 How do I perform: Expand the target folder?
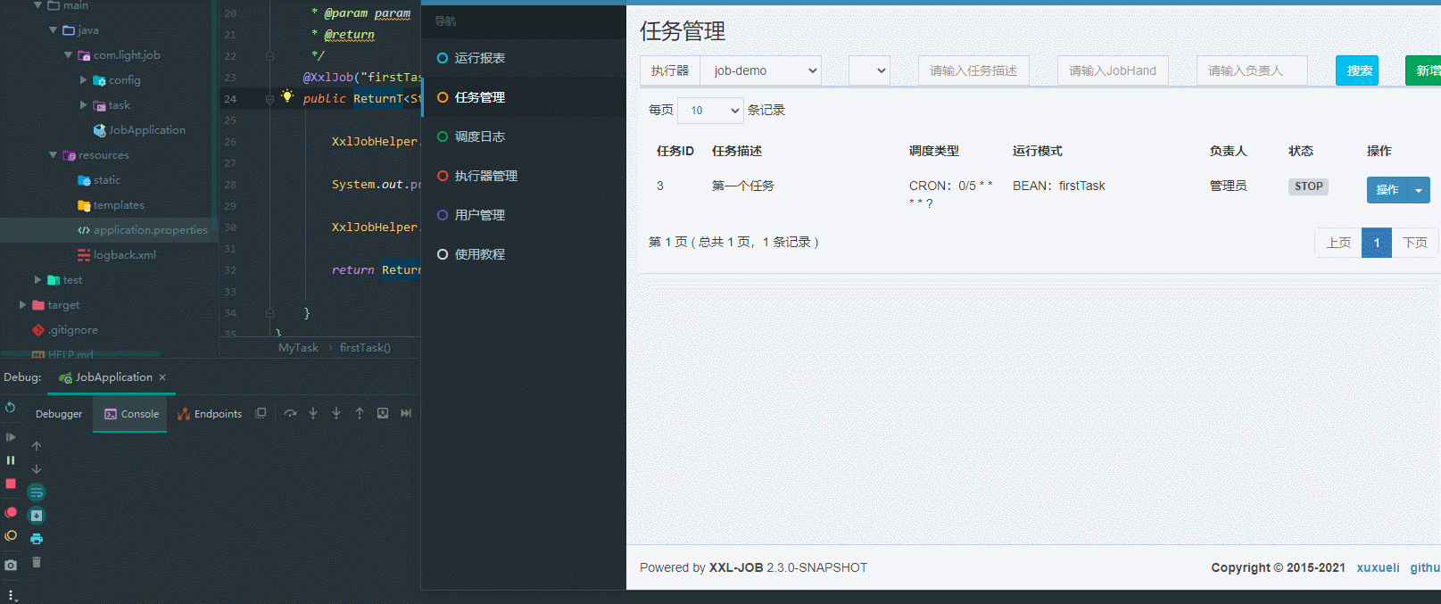22,305
